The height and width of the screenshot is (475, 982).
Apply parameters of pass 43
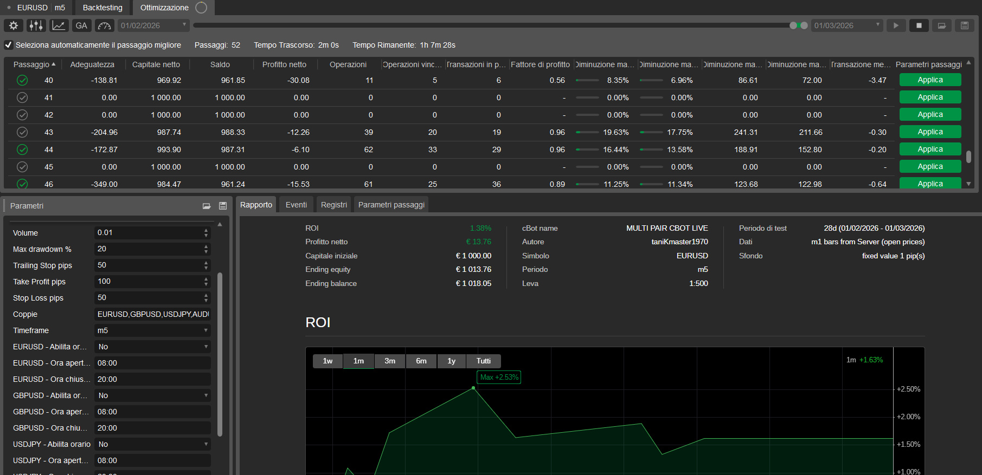[x=930, y=132]
